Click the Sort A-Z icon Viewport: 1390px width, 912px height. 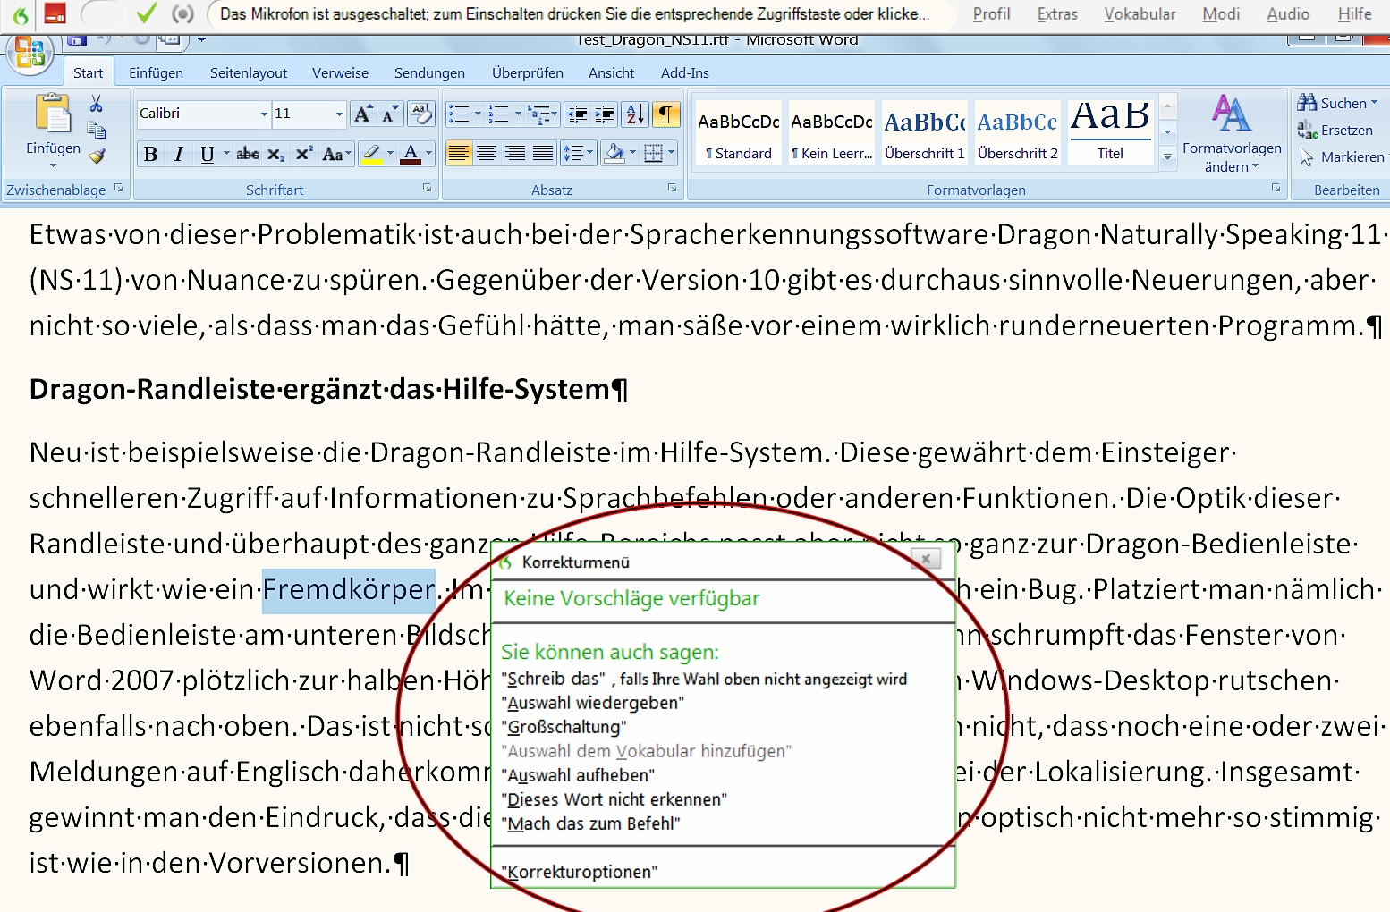pos(635,114)
